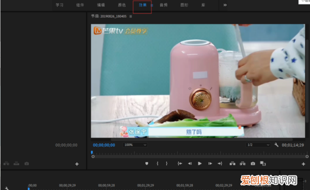Click the video preview in program monitor

coord(198,81)
